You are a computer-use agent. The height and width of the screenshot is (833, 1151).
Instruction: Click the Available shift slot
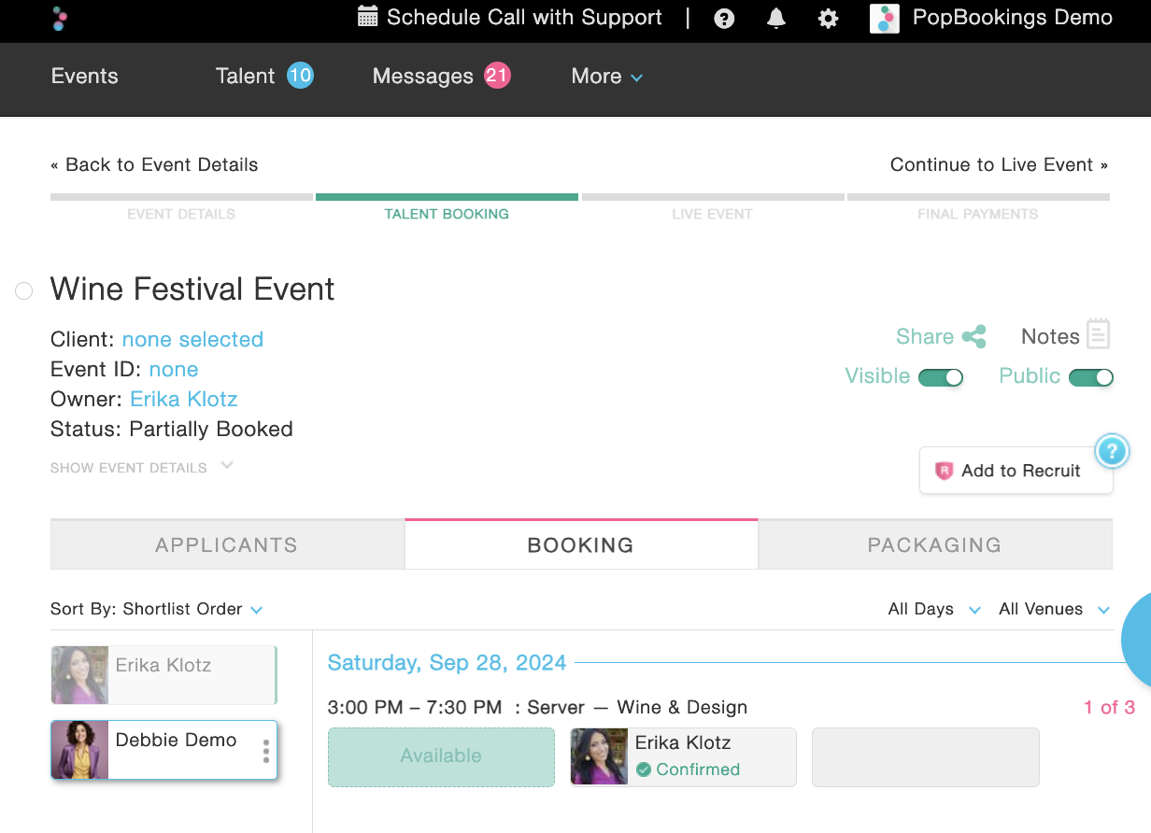[x=441, y=756]
